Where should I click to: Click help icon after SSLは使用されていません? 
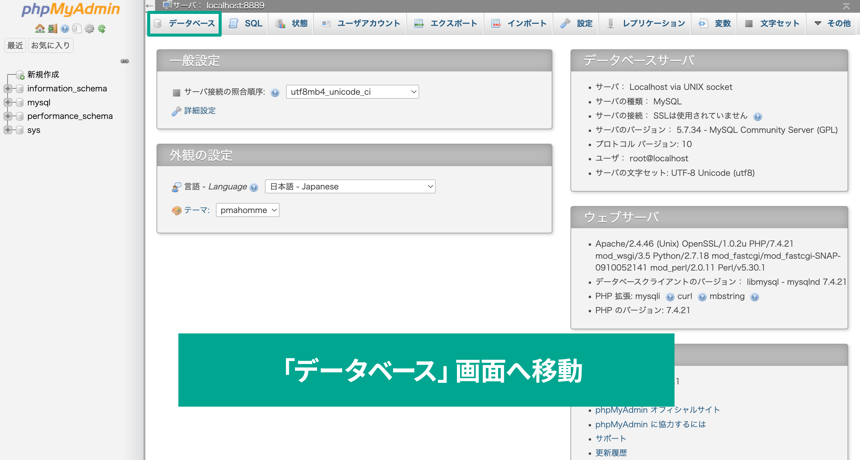[x=758, y=117]
